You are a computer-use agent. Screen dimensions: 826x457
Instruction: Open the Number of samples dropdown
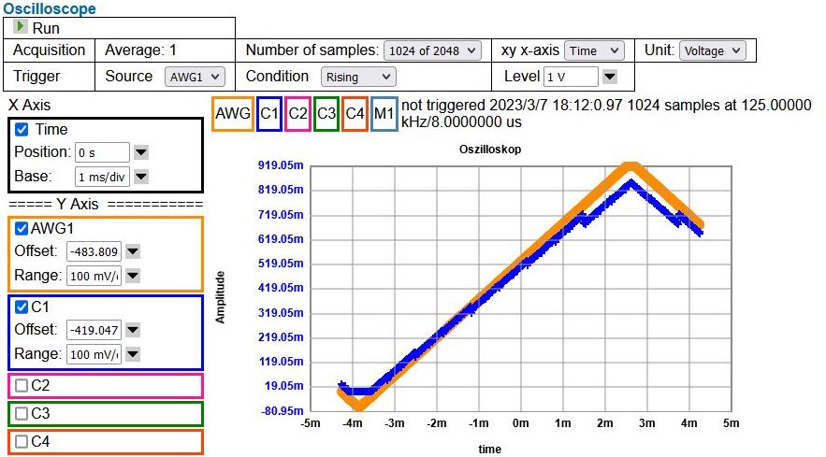[x=431, y=50]
